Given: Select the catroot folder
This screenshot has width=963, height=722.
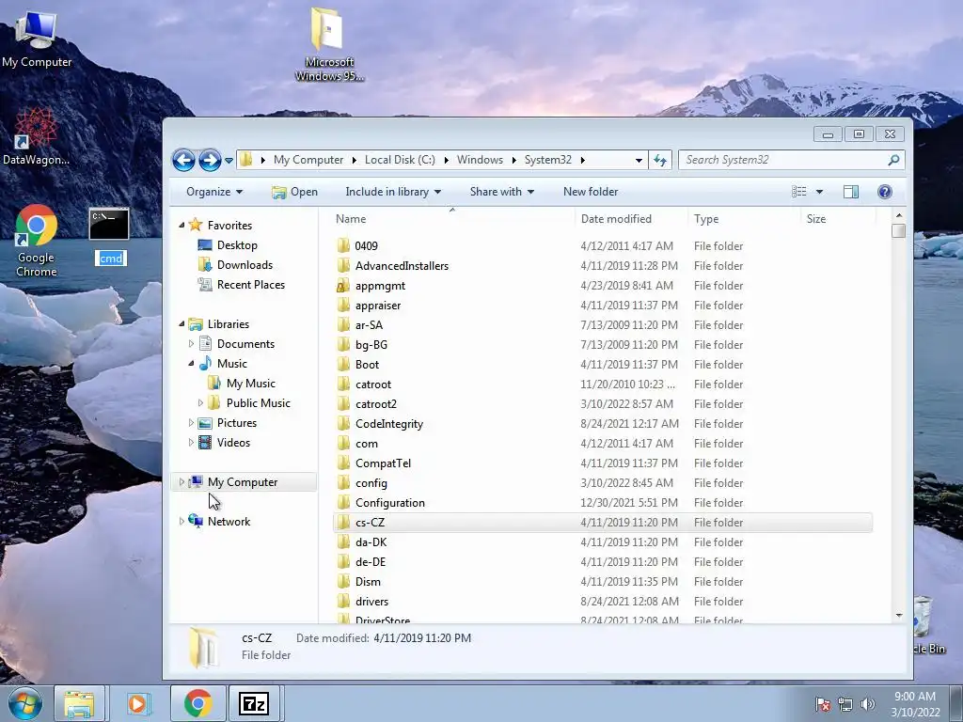Looking at the screenshot, I should [x=372, y=385].
